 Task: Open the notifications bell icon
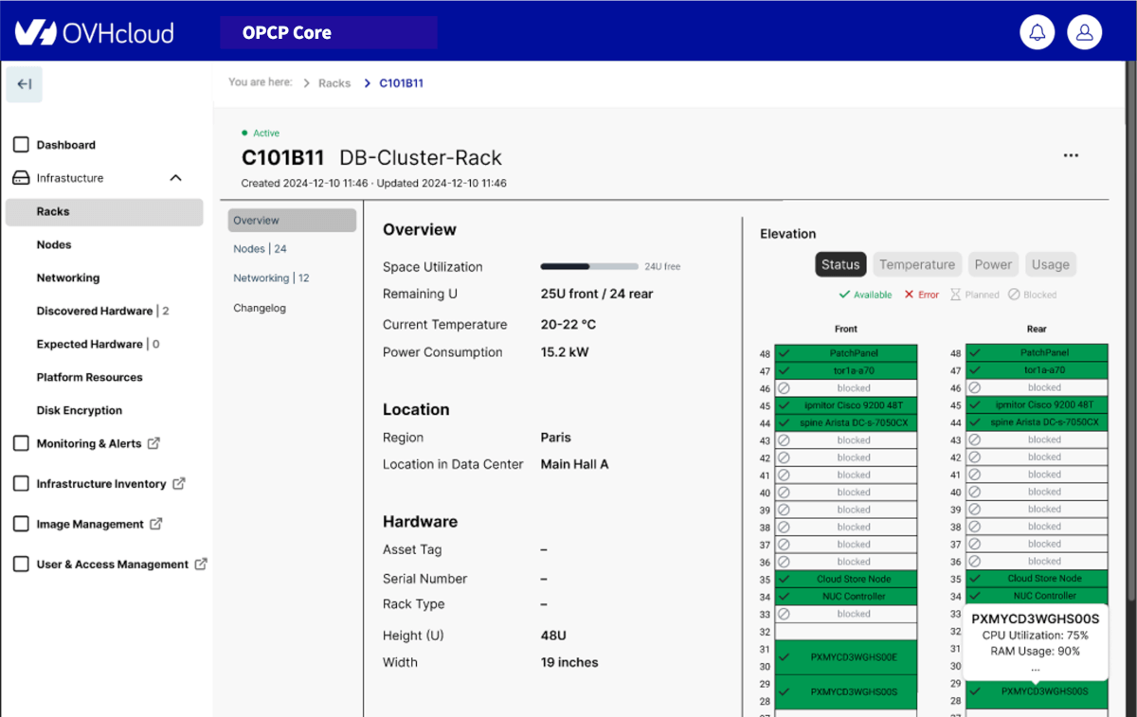coord(1038,32)
